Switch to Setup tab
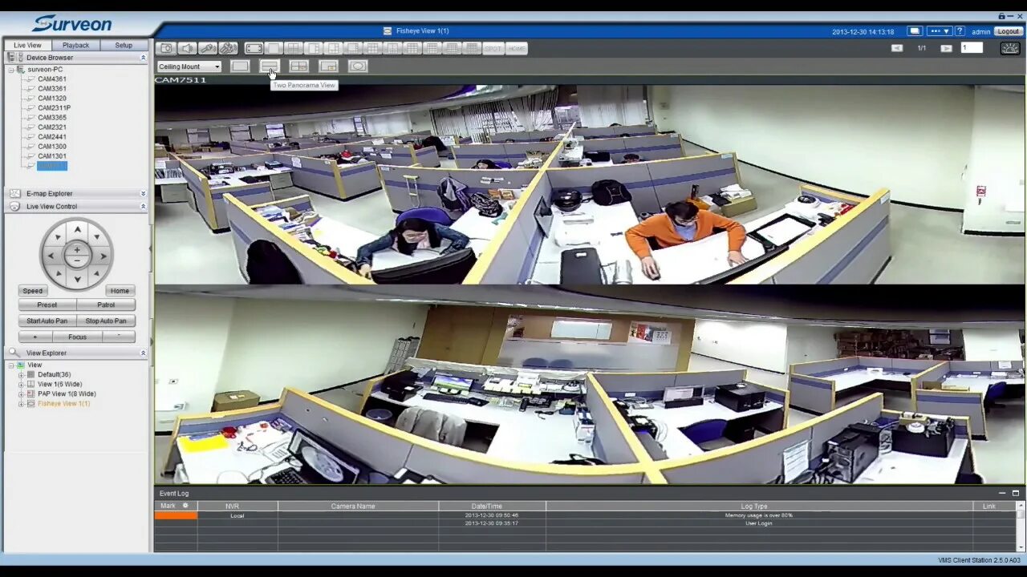The height and width of the screenshot is (577, 1027). pyautogui.click(x=124, y=45)
